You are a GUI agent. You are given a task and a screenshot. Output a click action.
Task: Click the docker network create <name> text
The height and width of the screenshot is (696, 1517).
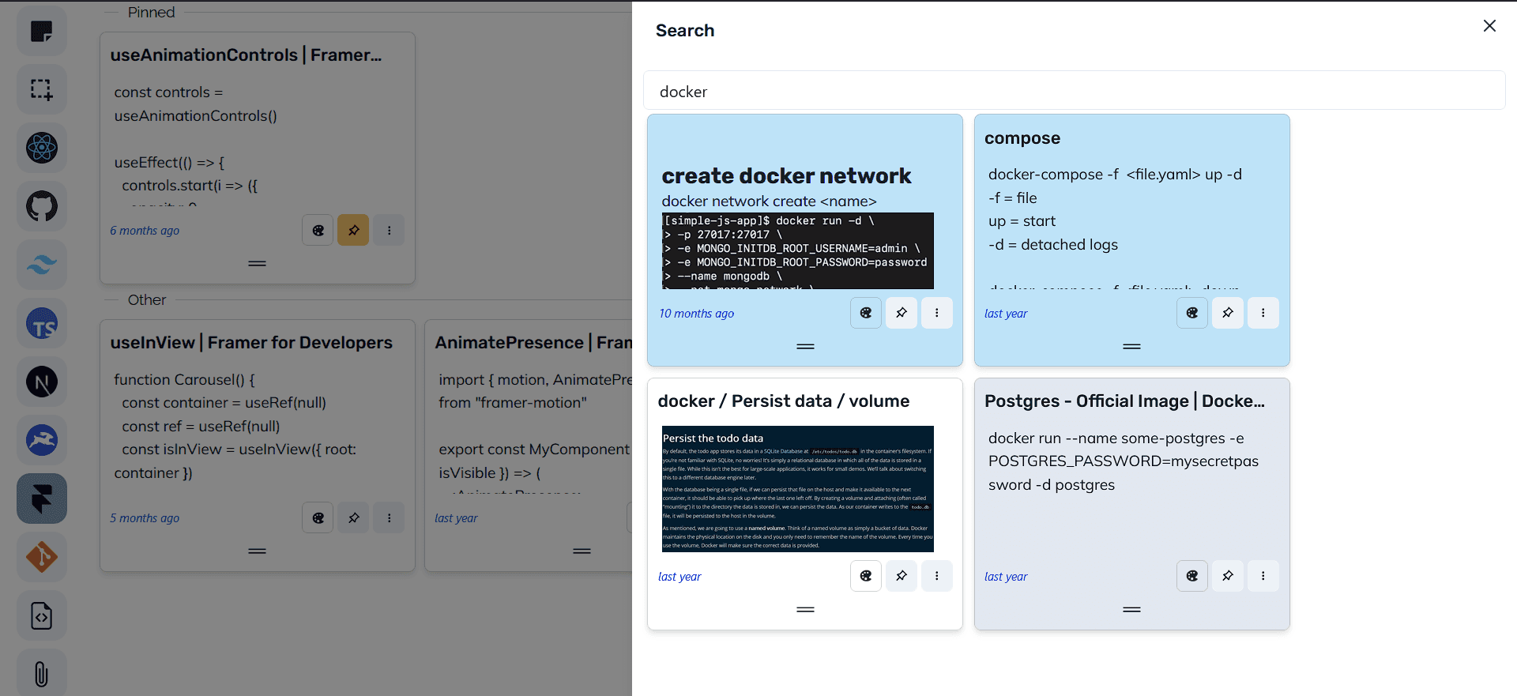pyautogui.click(x=770, y=201)
